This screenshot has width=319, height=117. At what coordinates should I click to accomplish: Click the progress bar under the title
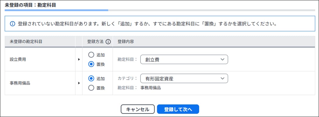click(160, 10)
